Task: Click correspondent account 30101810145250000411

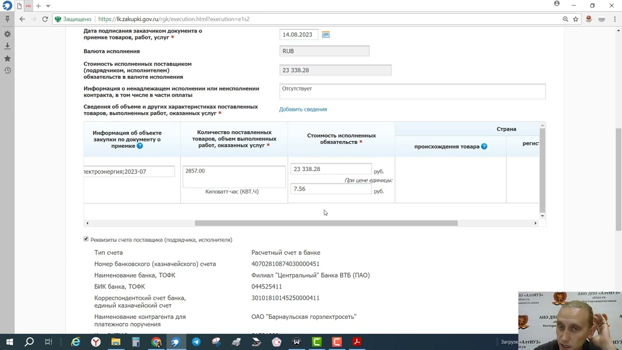Action: [x=285, y=298]
